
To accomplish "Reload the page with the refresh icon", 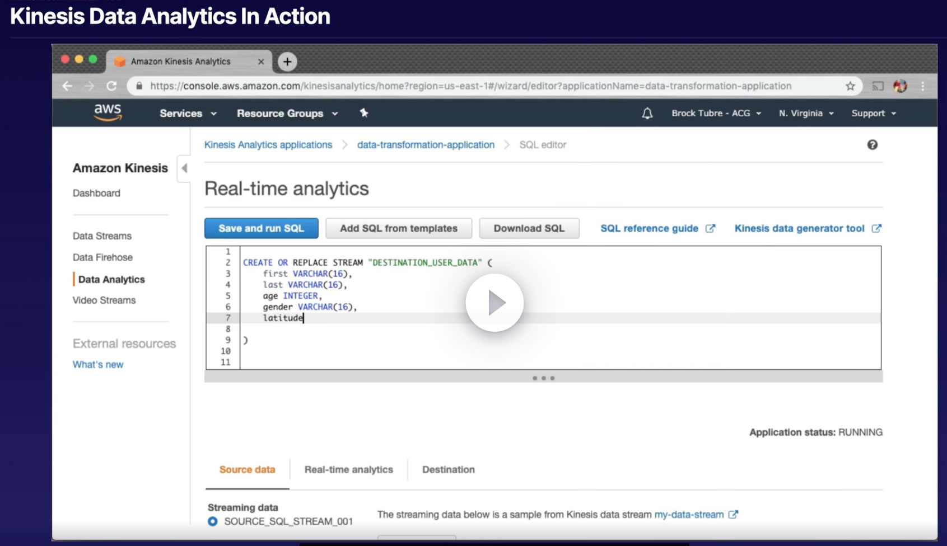I will [111, 86].
